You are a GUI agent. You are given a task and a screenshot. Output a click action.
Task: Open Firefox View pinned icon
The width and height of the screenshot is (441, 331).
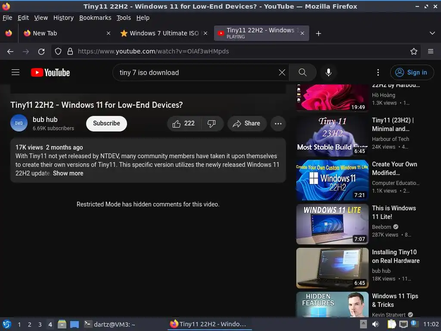pos(9,33)
